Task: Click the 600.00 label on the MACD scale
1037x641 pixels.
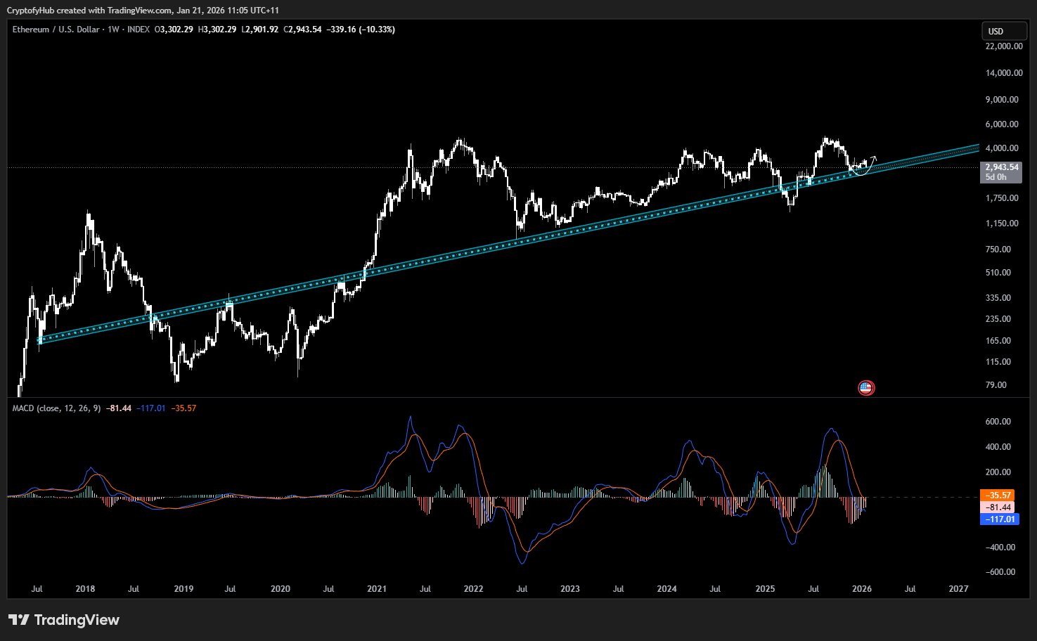Action: click(998, 422)
